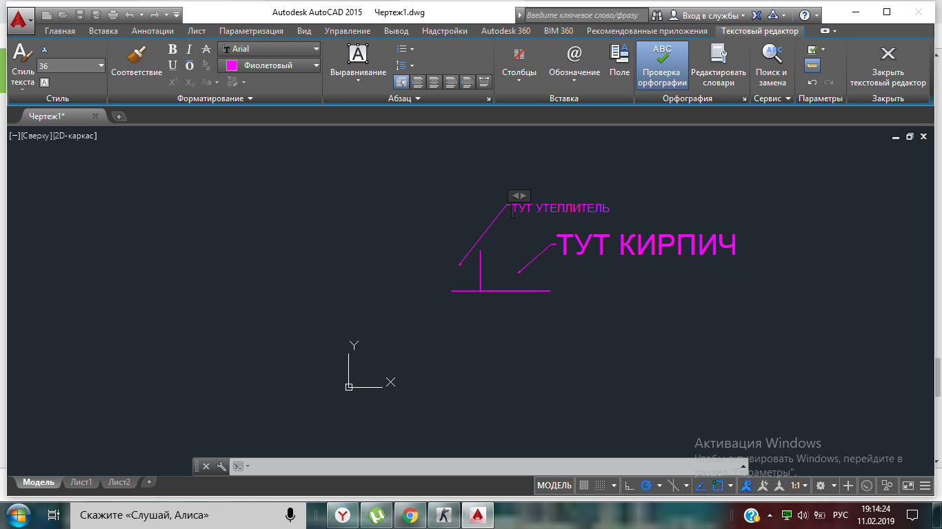Insert a field via Поле icon

[619, 61]
